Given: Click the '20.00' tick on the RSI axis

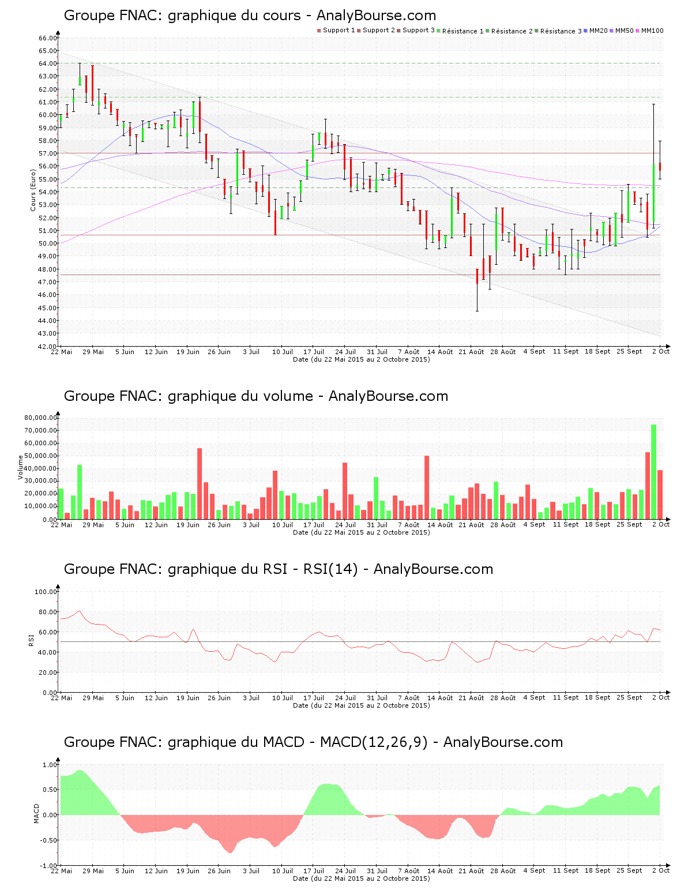Looking at the screenshot, I should click(x=48, y=673).
